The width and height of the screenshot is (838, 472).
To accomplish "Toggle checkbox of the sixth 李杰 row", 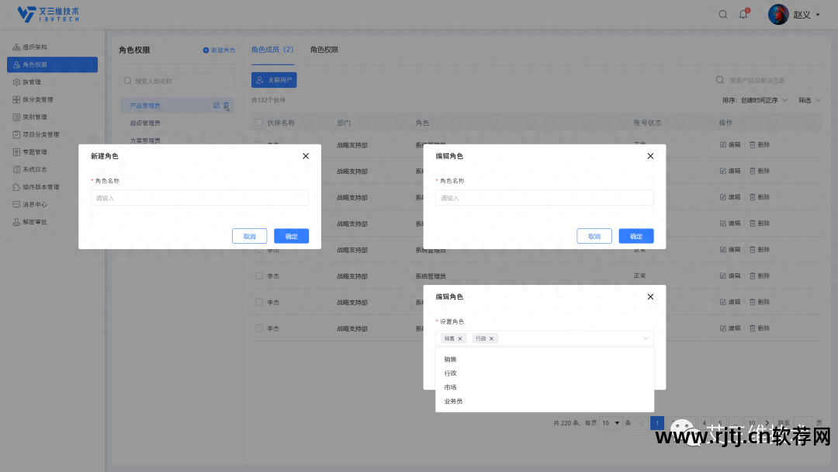I will pyautogui.click(x=259, y=276).
